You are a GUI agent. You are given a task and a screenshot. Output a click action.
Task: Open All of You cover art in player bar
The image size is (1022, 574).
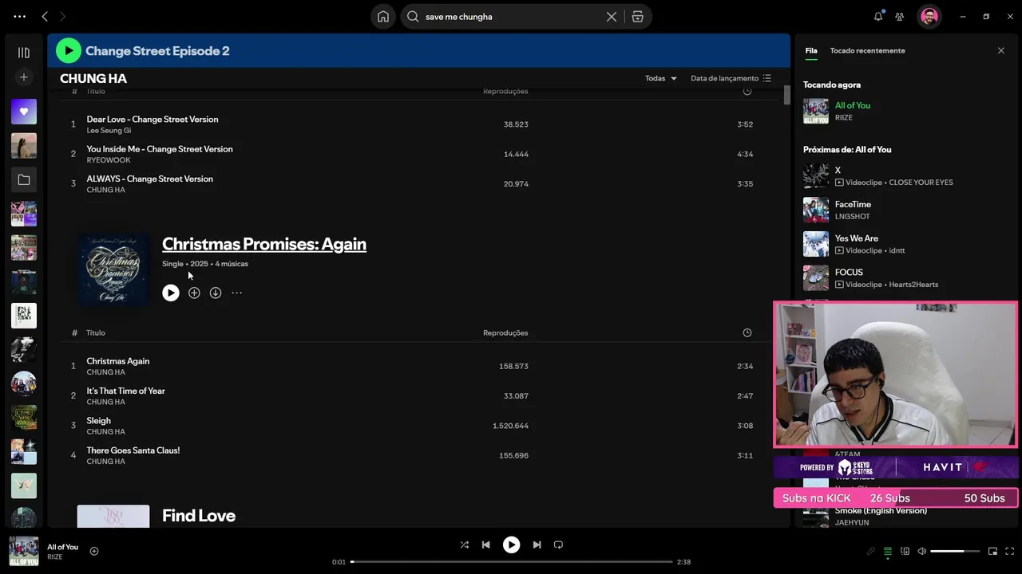click(x=23, y=551)
